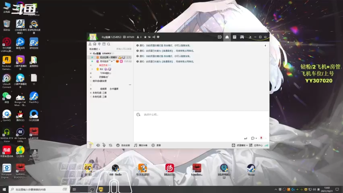
Task: Click the taskbar clock showing 13:02
Action: [x=327, y=189]
